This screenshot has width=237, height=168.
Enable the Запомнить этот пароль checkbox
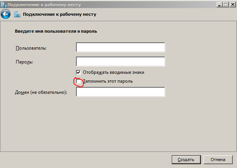coord(79,82)
